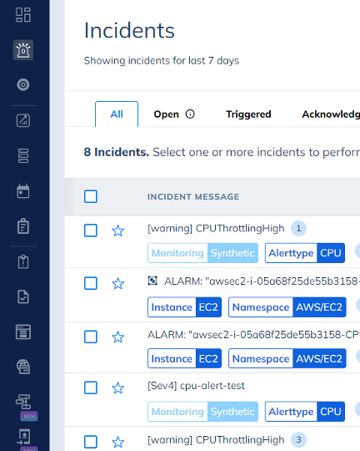
Task: Click the count badge 1 beside CPUThrottlingHigh
Action: 298,229
